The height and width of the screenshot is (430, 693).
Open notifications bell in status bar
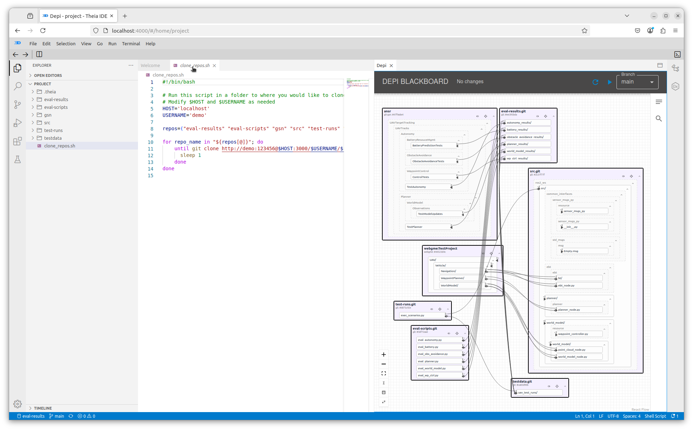(x=675, y=416)
